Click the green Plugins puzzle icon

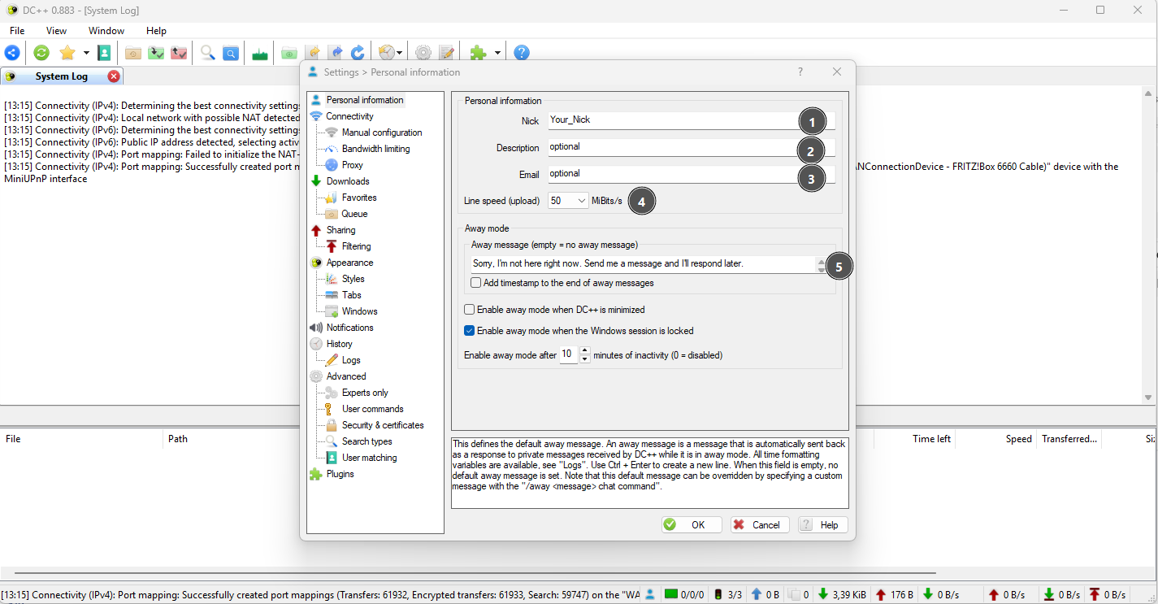click(479, 53)
